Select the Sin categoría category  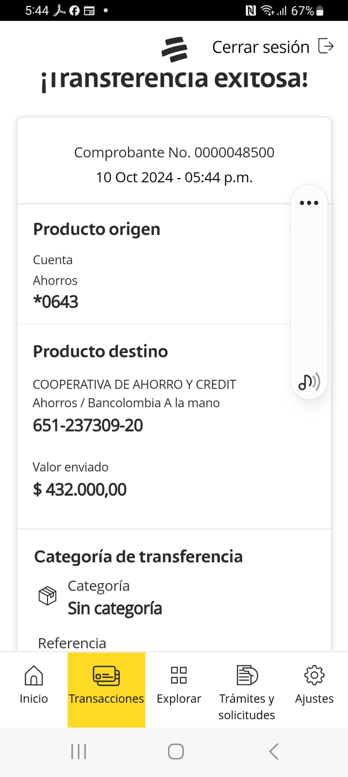[x=115, y=608]
